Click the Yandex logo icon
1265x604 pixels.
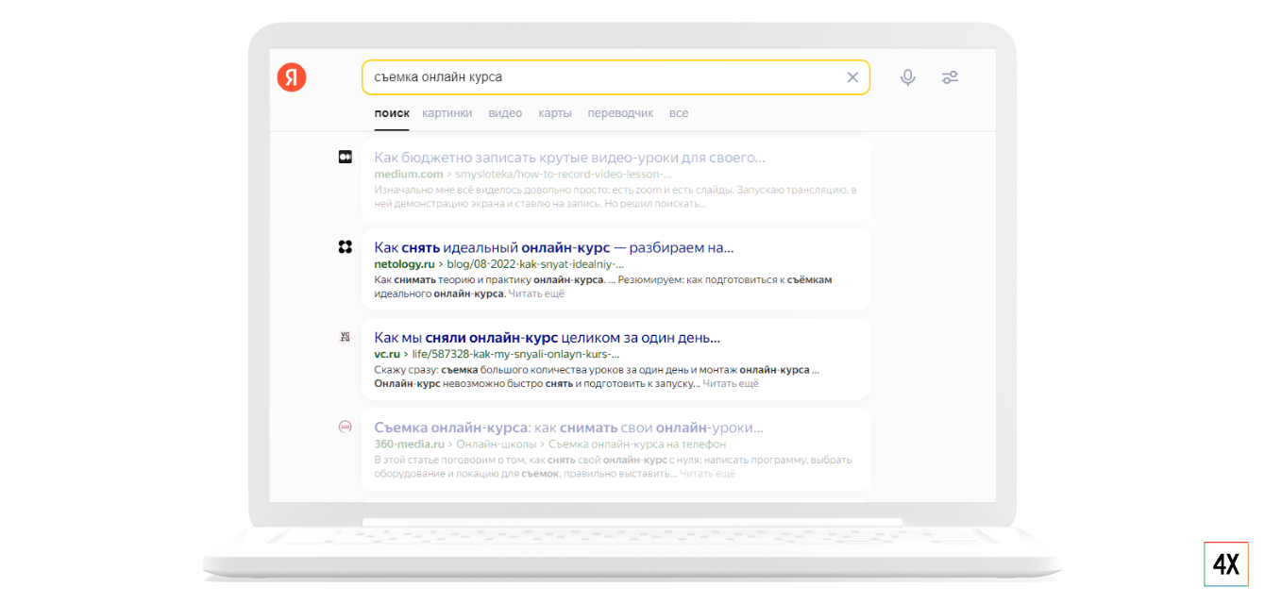292,77
